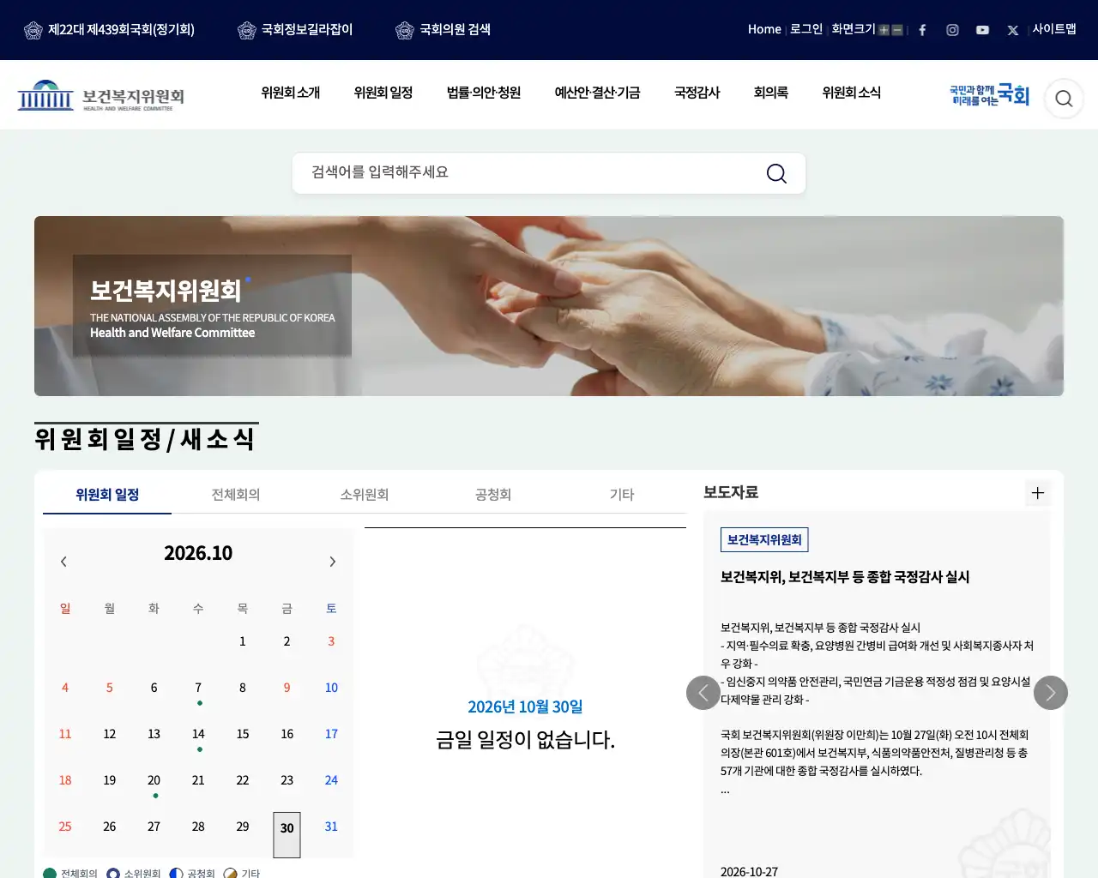The height and width of the screenshot is (878, 1098).
Task: Select October 14 on the calendar
Action: 198,736
